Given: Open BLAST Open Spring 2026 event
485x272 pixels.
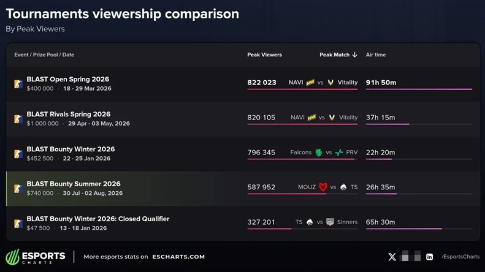Looking at the screenshot, I should tap(67, 79).
